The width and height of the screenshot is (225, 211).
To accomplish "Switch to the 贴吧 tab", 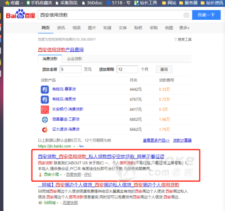I will pyautogui.click(x=138, y=28).
